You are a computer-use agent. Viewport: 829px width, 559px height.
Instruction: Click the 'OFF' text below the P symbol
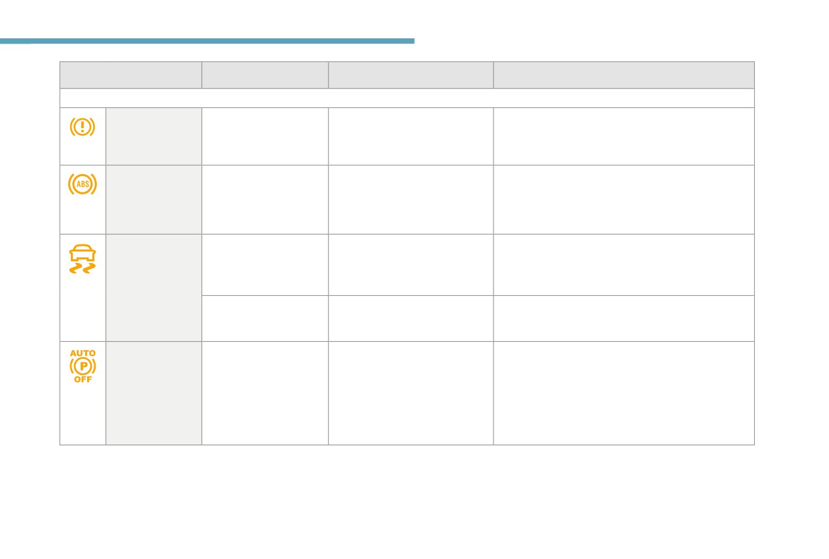tap(83, 380)
